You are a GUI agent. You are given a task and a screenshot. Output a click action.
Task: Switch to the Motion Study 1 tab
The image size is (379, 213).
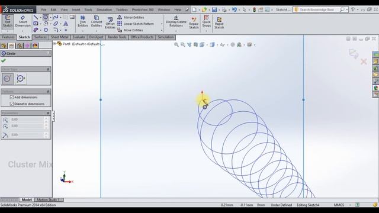[48, 200]
